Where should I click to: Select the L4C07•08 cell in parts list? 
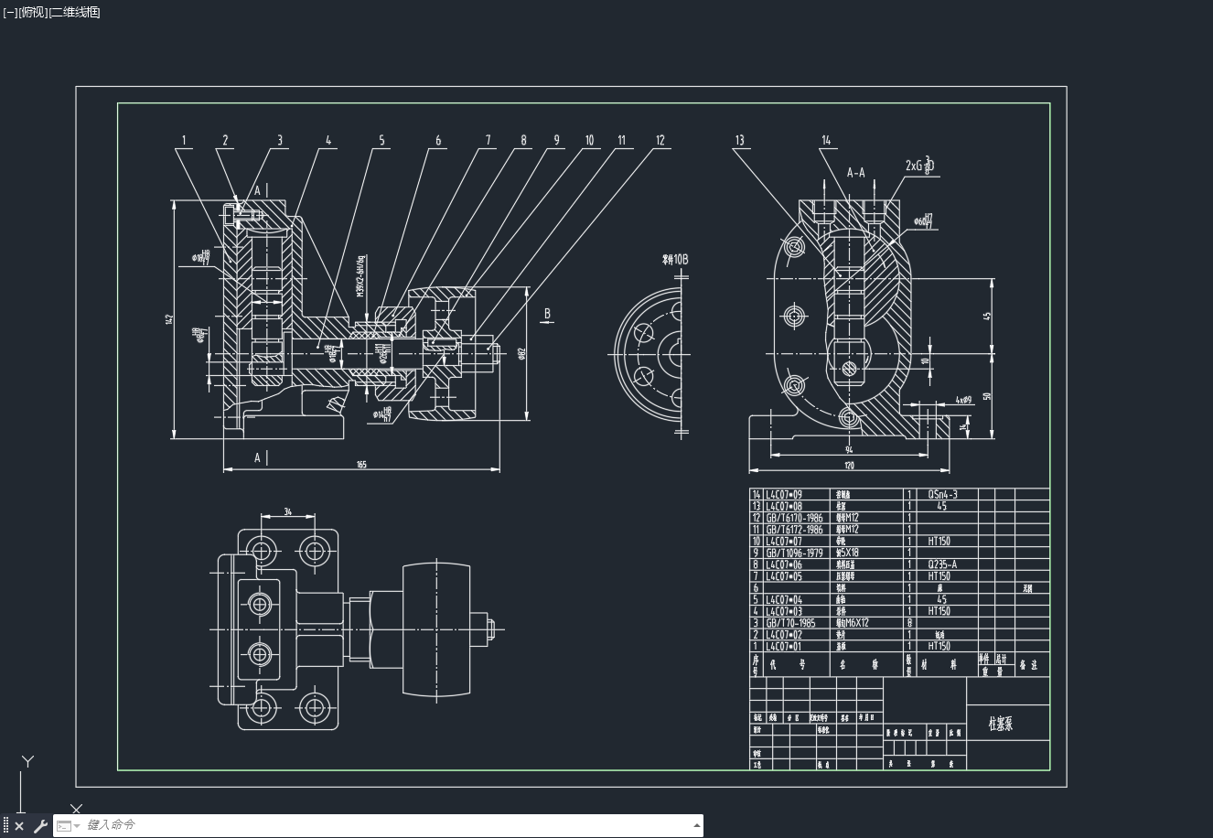pyautogui.click(x=783, y=506)
